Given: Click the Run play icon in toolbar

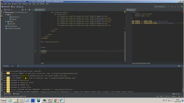Looking at the screenshot, I should pos(169,7).
